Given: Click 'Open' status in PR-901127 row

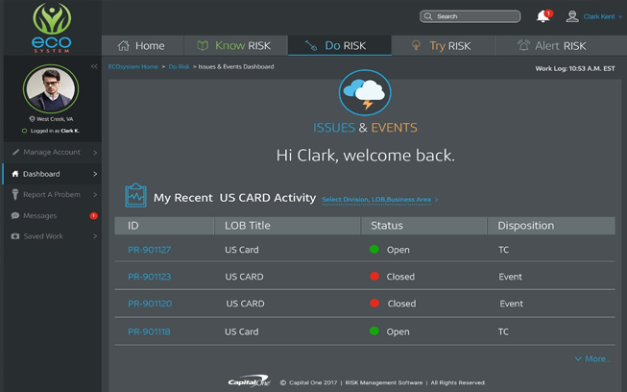Looking at the screenshot, I should [x=398, y=250].
